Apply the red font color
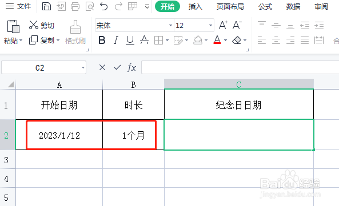339x206 pixels. click(217, 40)
